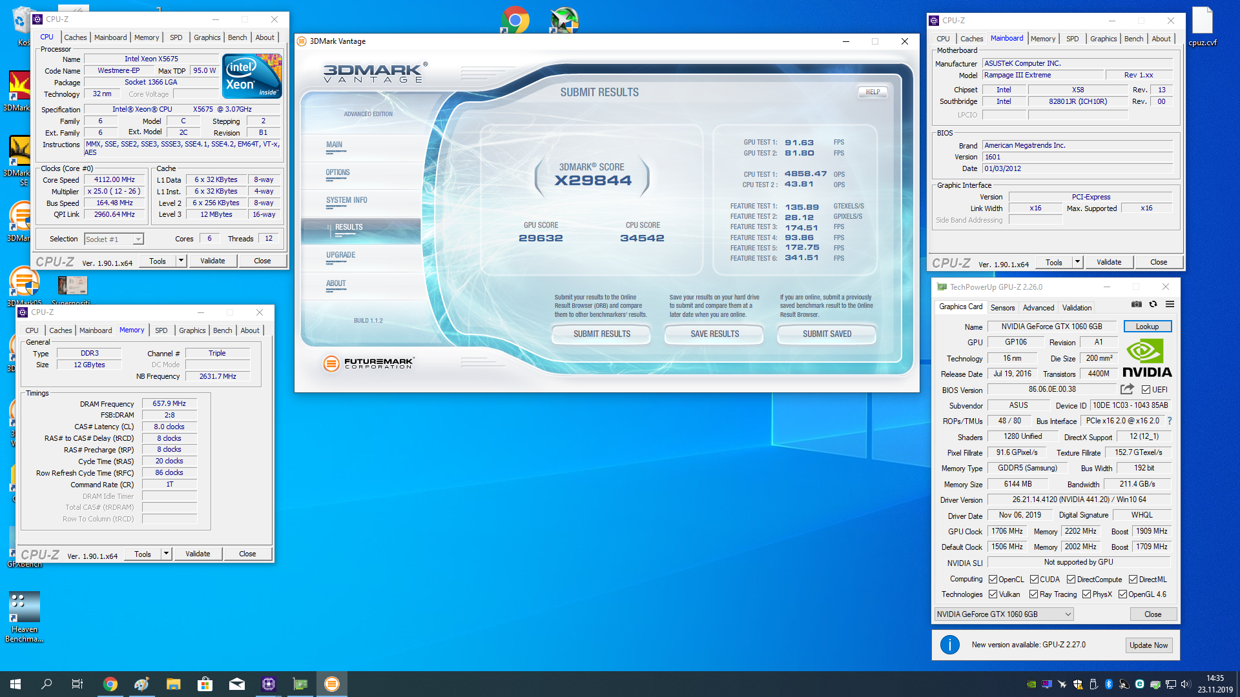This screenshot has width=1240, height=697.
Task: Open the cpuz.cvf file on desktop
Action: point(1202,27)
